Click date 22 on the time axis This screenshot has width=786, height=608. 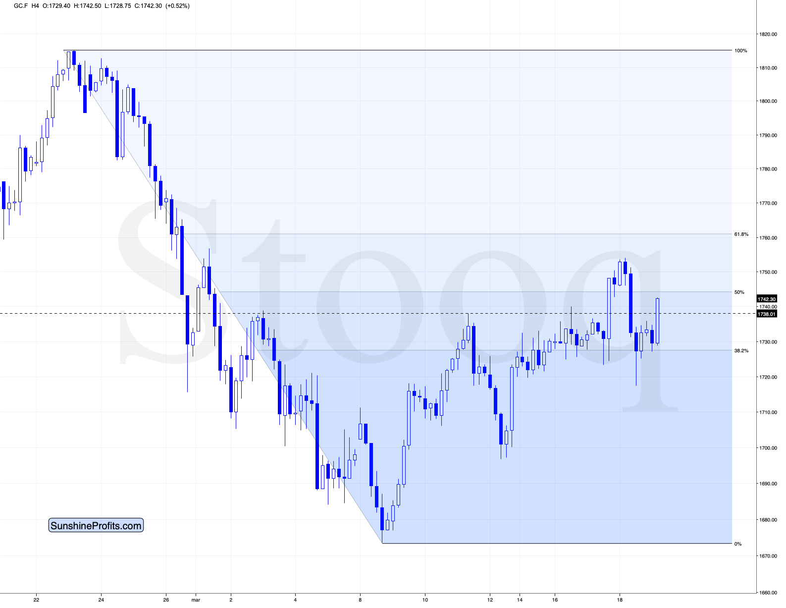pyautogui.click(x=36, y=600)
